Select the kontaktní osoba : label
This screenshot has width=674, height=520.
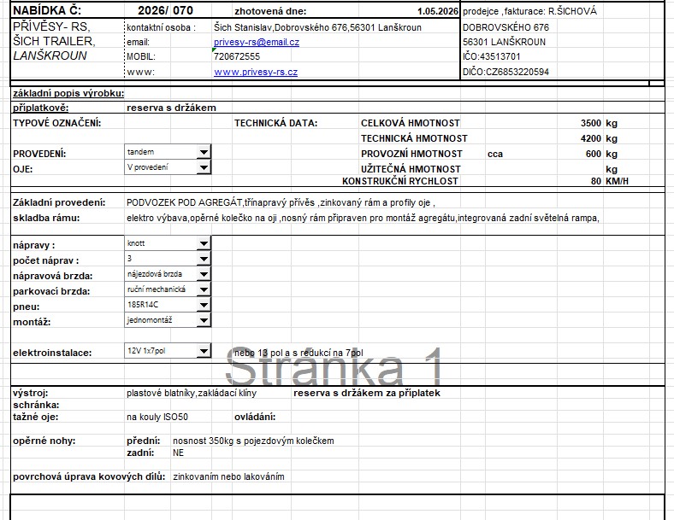[161, 27]
